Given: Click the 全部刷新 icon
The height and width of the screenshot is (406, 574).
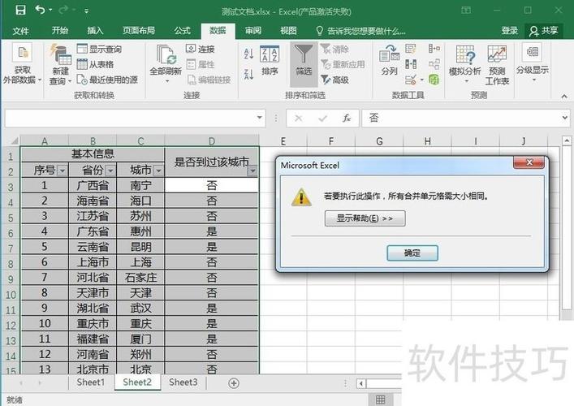Looking at the screenshot, I should point(166,55).
